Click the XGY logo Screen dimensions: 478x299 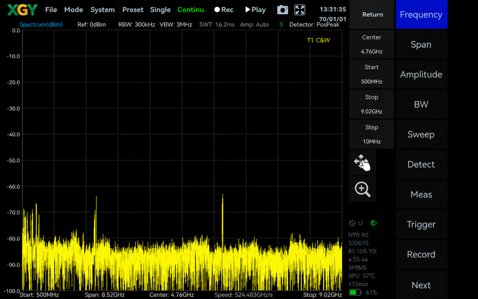22,10
